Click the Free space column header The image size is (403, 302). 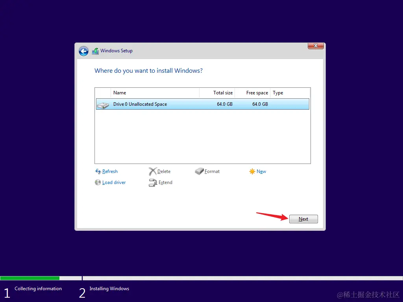point(253,93)
